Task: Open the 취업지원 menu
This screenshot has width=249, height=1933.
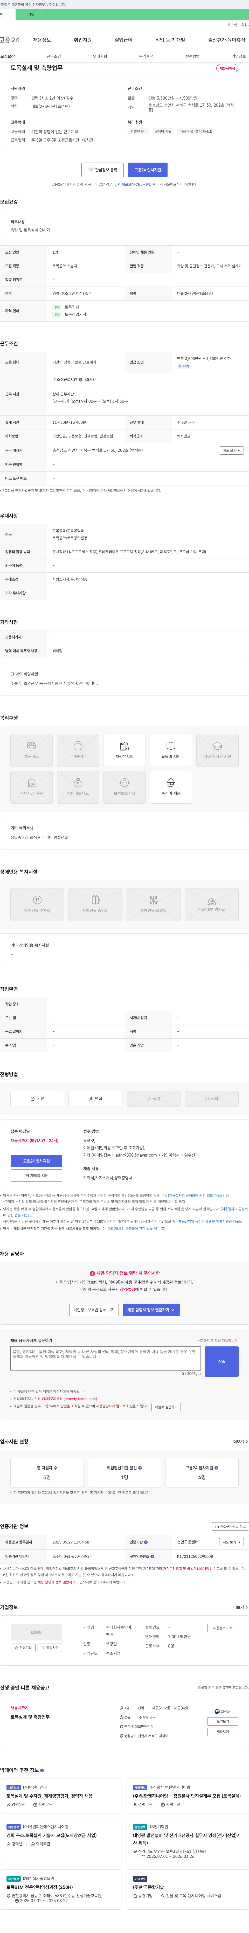Action: (82, 40)
